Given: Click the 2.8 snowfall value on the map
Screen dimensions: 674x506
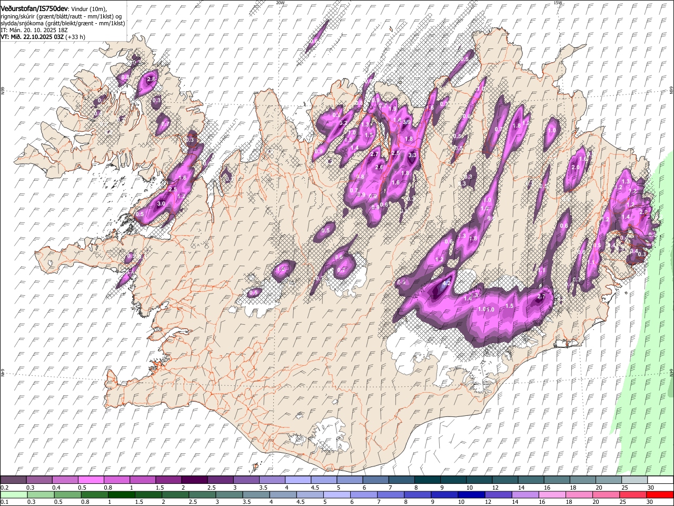Looking at the screenshot, I should coord(152,79).
